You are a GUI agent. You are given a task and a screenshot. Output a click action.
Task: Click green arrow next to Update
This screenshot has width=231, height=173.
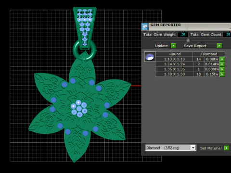click(173, 46)
